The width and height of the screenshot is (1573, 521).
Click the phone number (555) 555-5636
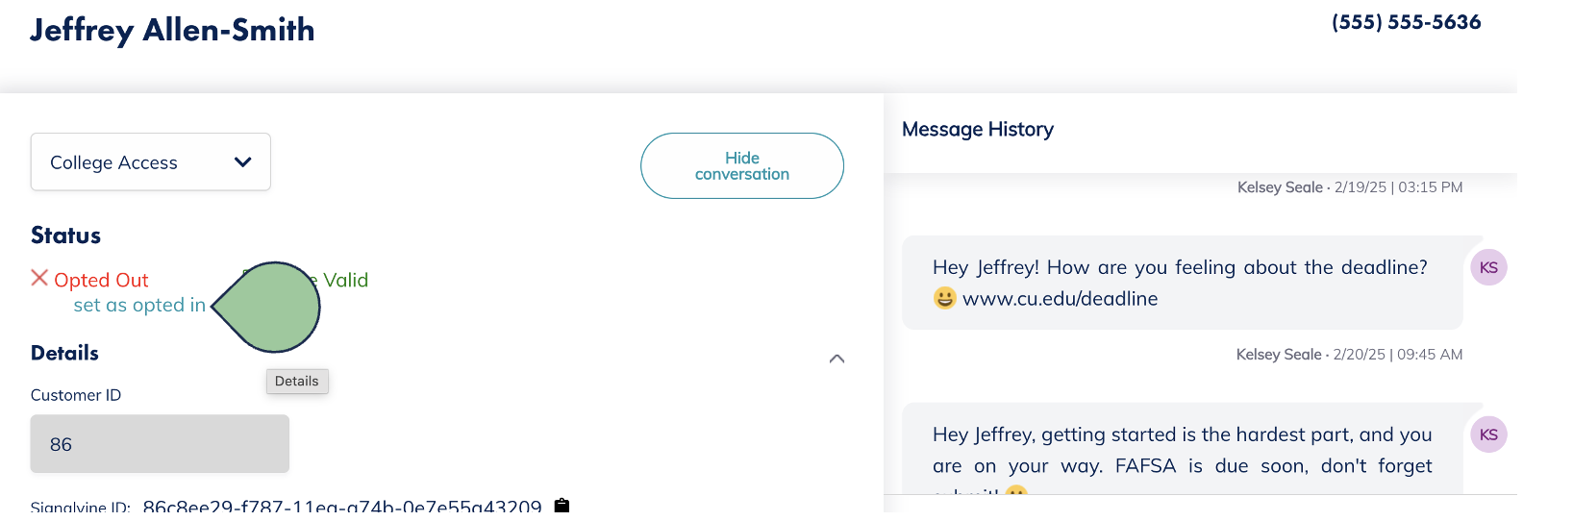point(1406,22)
